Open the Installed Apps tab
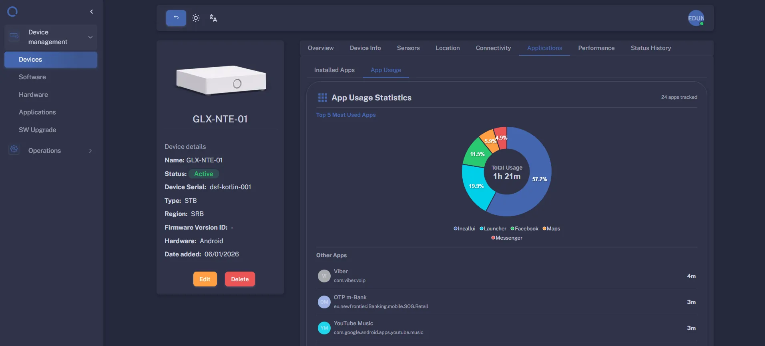This screenshot has width=765, height=346. tap(334, 70)
